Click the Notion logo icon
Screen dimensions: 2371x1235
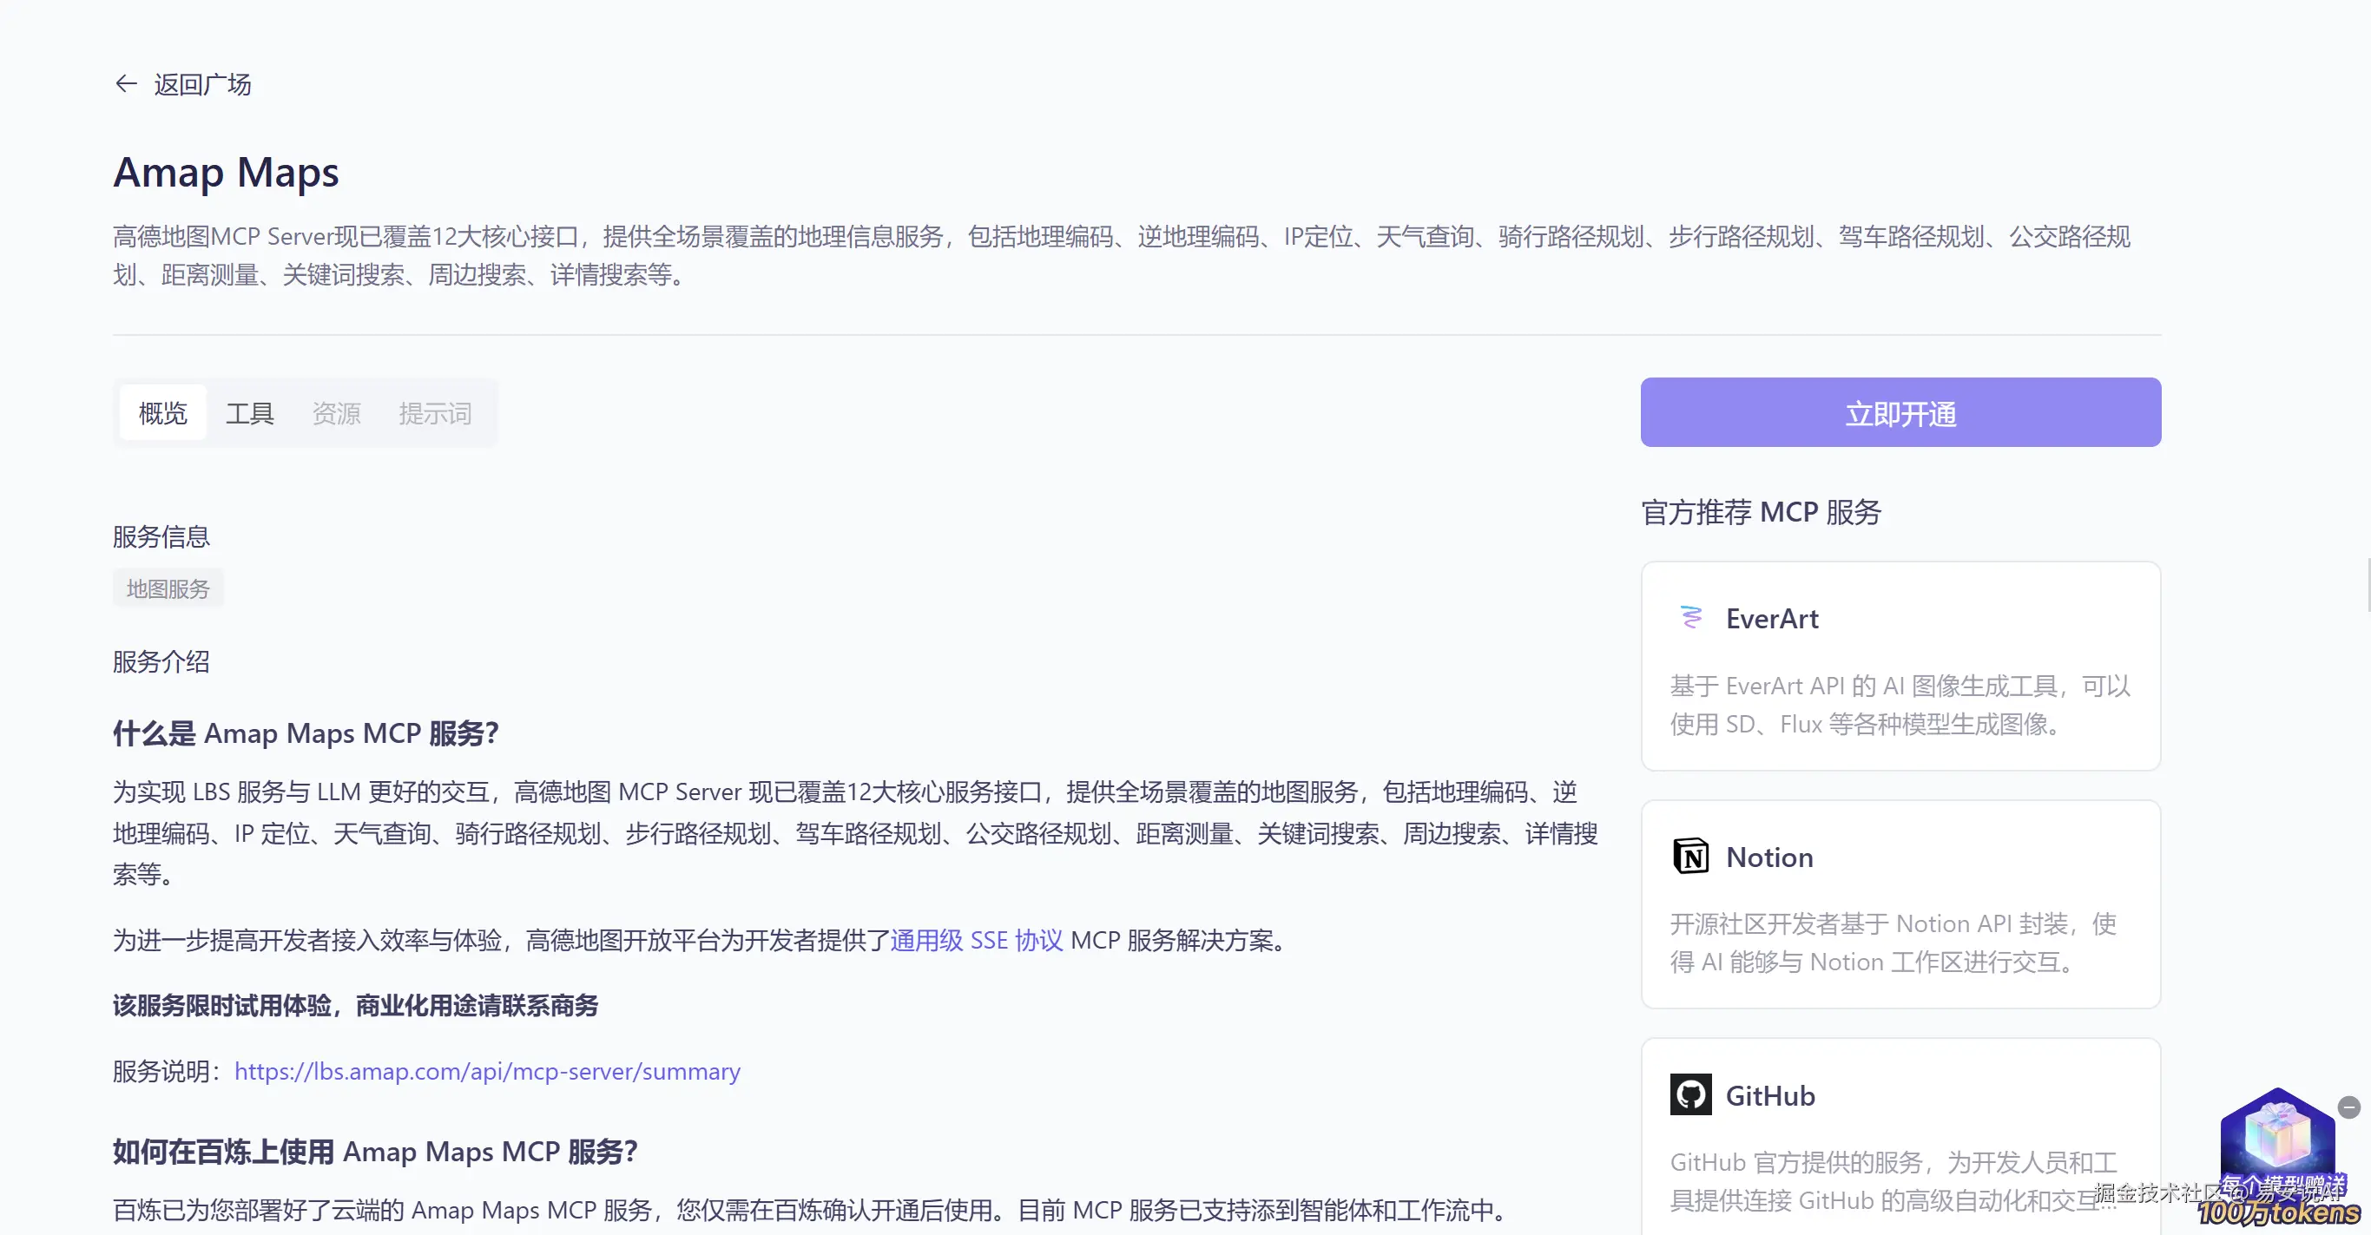(1691, 856)
